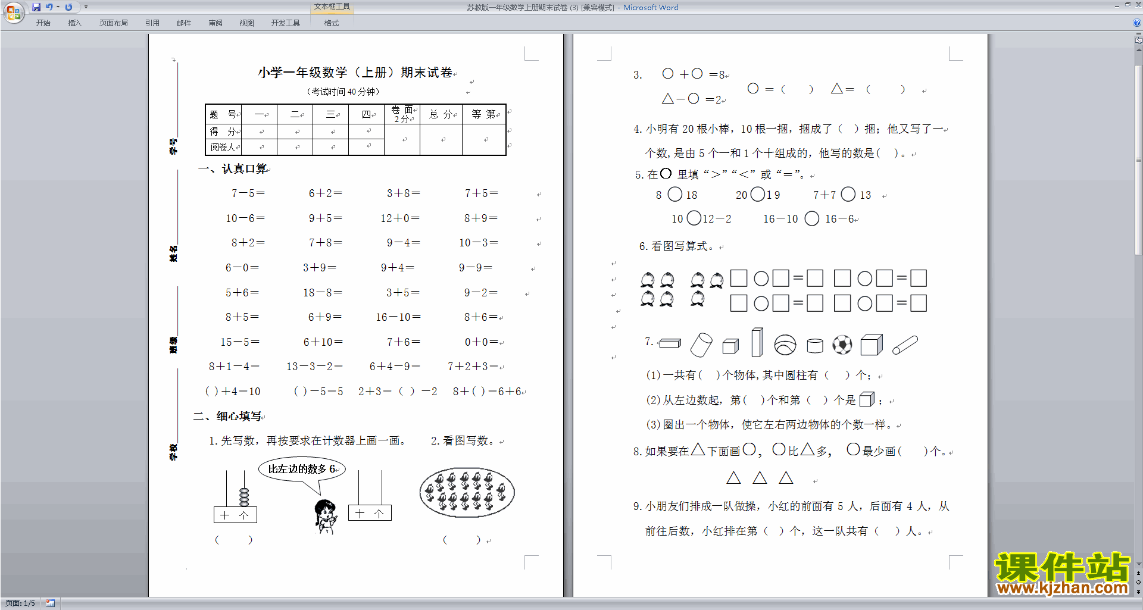Image resolution: width=1143 pixels, height=610 pixels.
Task: Click the heading 二、细心填写
Action: (228, 417)
